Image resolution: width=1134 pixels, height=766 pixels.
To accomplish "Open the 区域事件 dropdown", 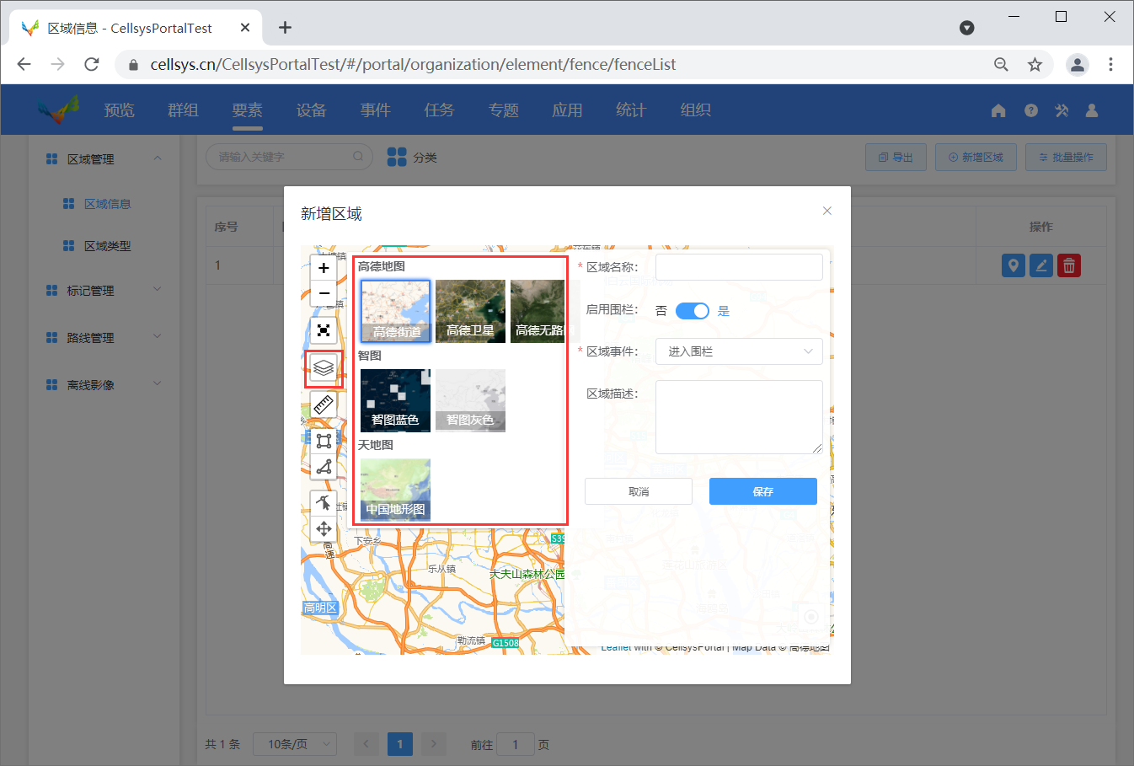I will [739, 351].
